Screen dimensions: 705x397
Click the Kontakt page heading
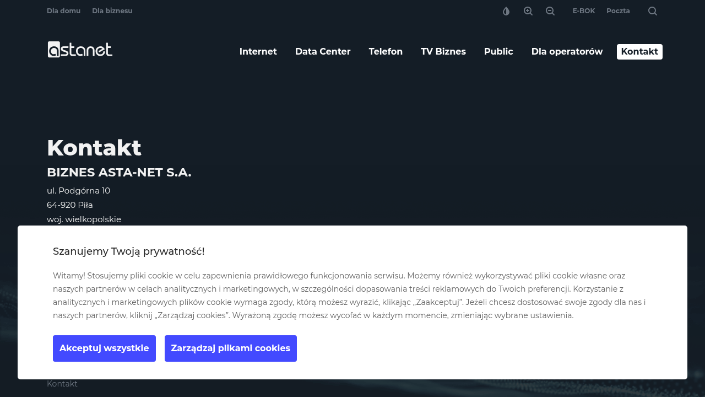pyautogui.click(x=94, y=148)
